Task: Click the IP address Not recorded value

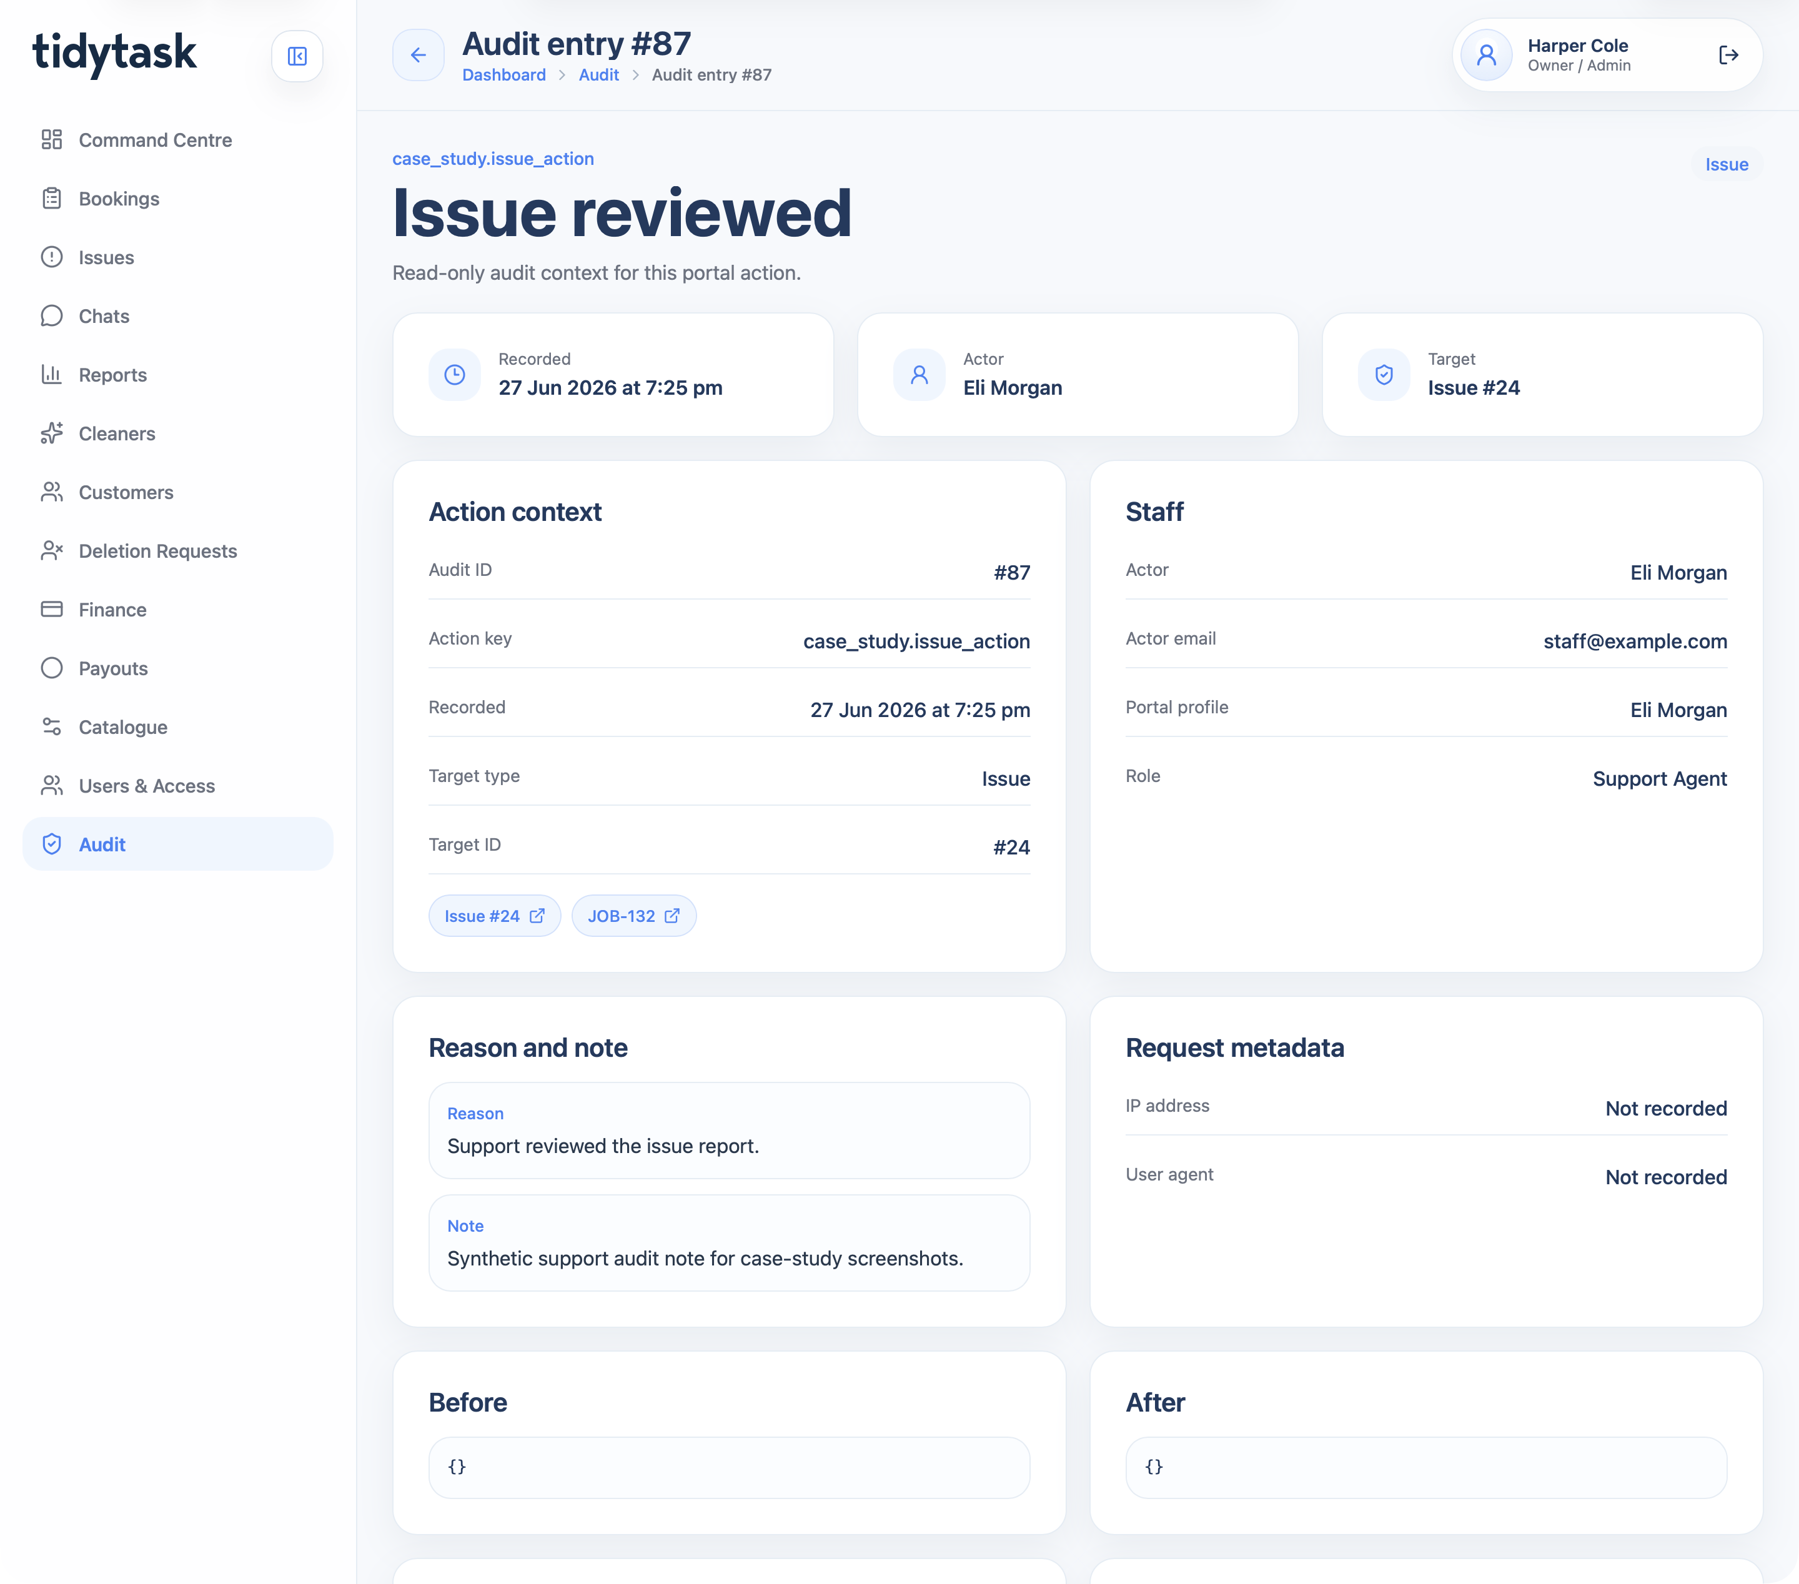Action: click(1665, 1109)
